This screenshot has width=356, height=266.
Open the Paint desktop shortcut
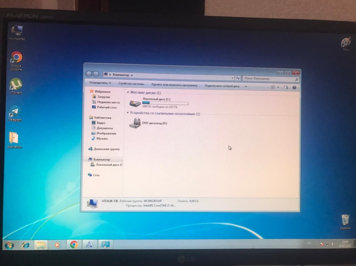click(346, 44)
